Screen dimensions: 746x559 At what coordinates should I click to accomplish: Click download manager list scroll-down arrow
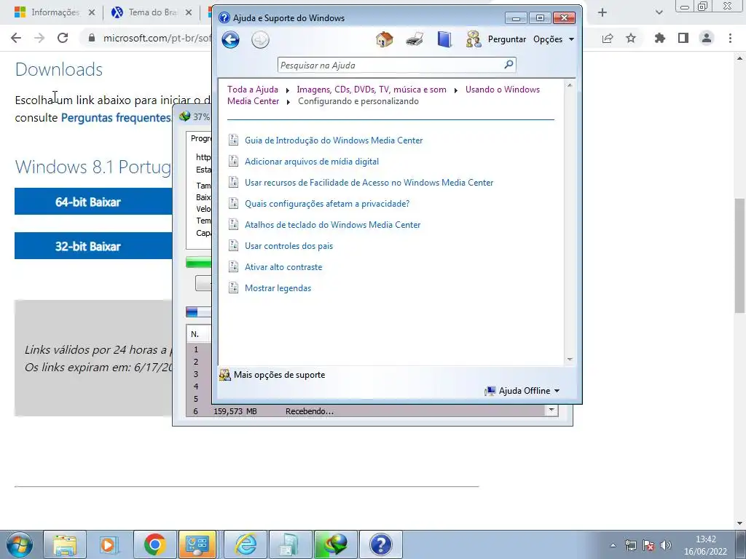point(551,410)
